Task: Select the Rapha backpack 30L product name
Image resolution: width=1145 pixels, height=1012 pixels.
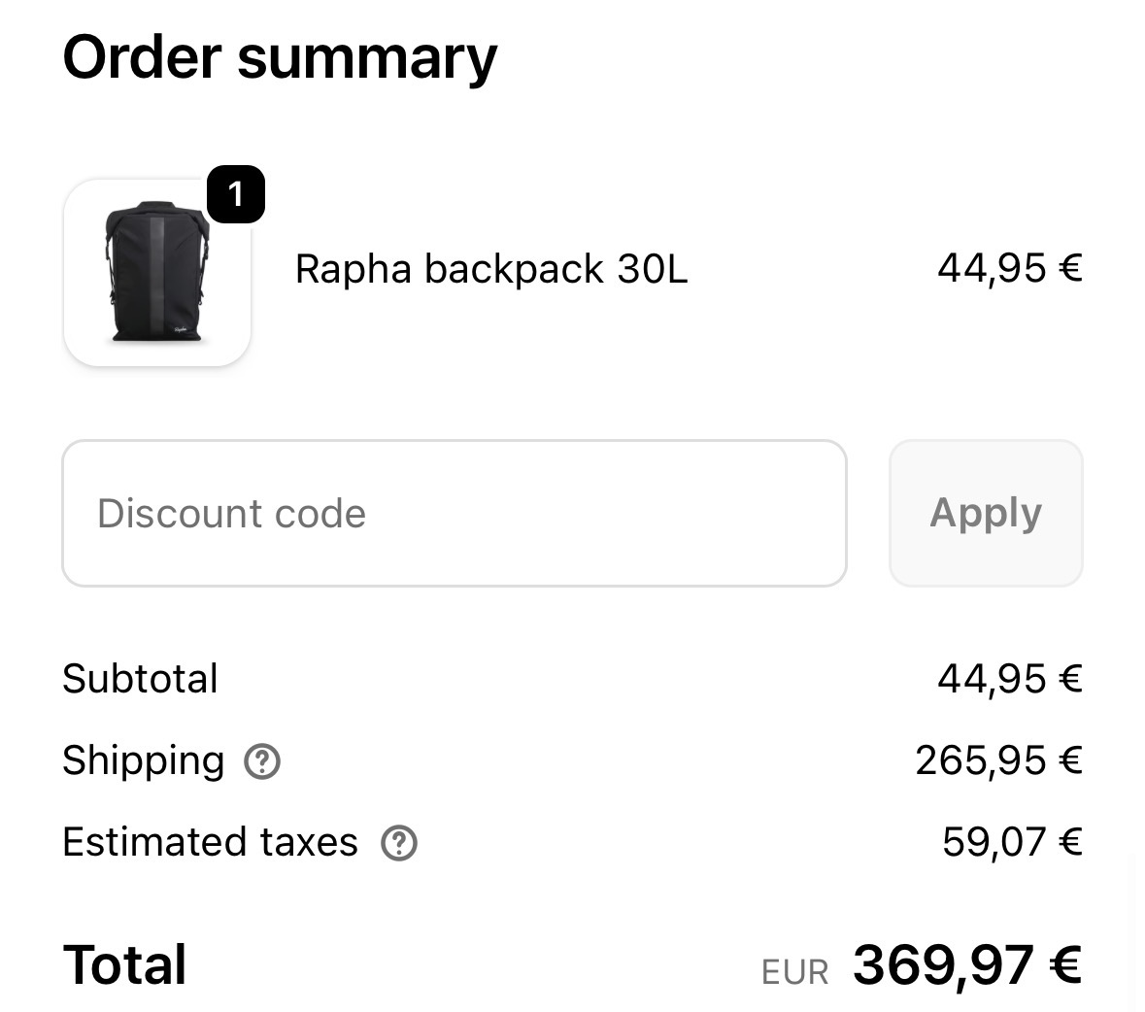Action: click(x=490, y=269)
